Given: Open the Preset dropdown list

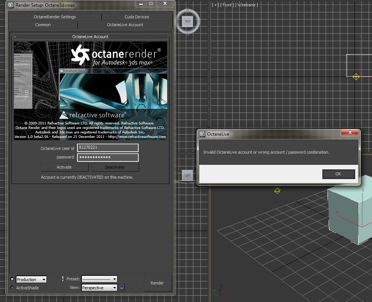Looking at the screenshot, I should click(99, 279).
